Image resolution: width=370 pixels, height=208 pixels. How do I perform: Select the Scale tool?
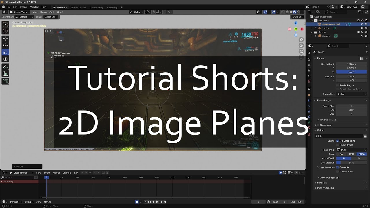5,52
